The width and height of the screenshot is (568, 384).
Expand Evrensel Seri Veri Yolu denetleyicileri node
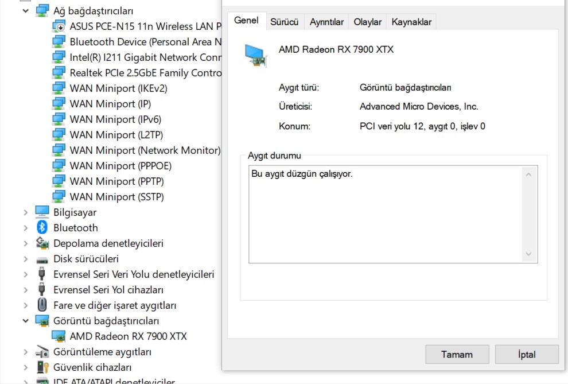point(25,274)
